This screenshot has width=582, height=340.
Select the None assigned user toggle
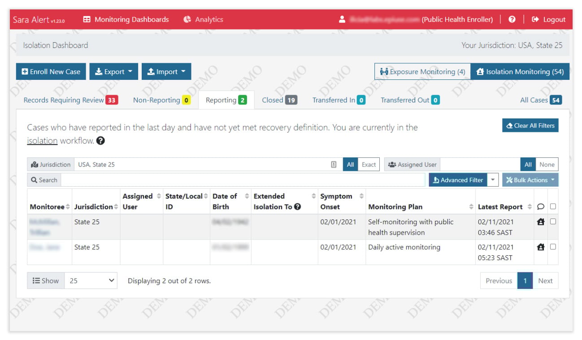click(x=547, y=165)
